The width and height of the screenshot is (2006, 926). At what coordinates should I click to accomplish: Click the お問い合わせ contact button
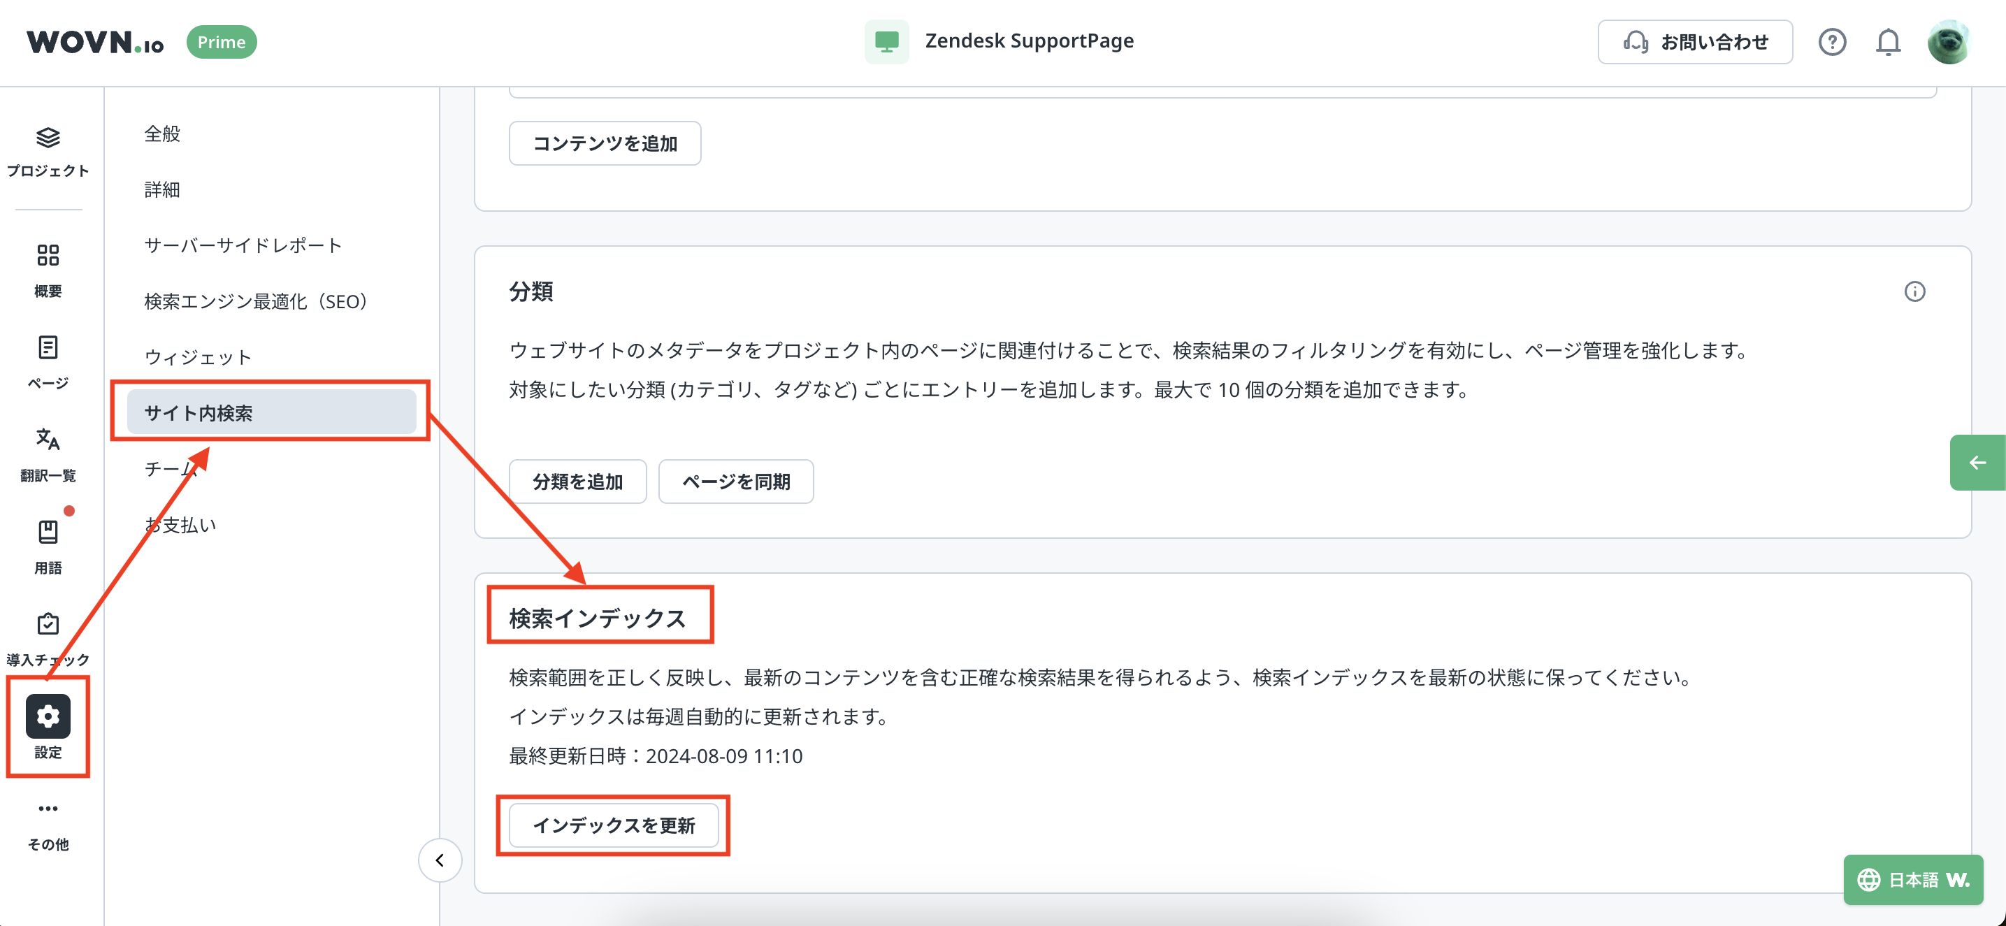click(1695, 42)
